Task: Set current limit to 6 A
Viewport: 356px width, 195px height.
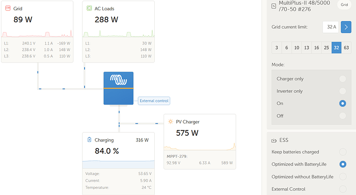Action: [286, 47]
